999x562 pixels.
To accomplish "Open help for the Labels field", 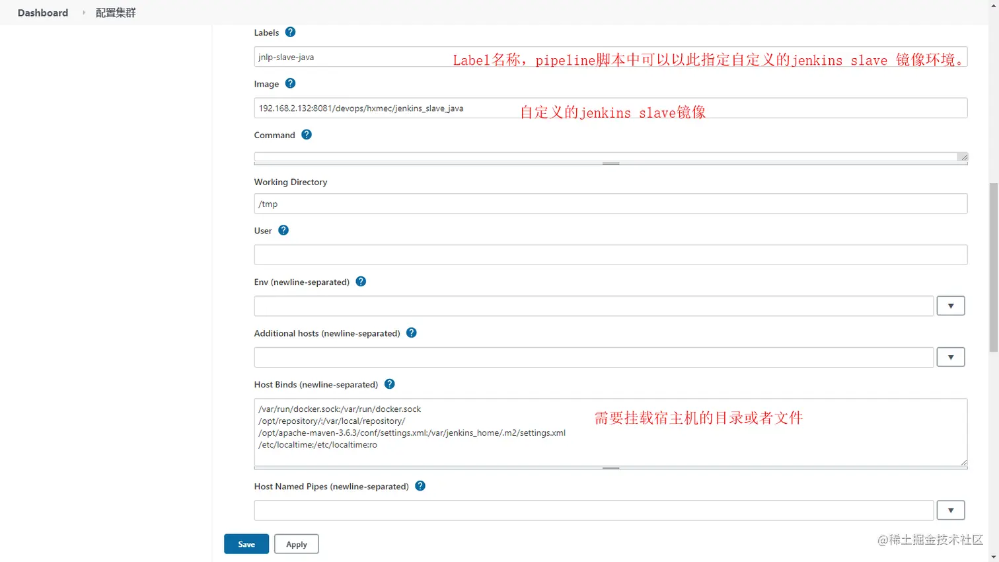I will click(x=290, y=32).
